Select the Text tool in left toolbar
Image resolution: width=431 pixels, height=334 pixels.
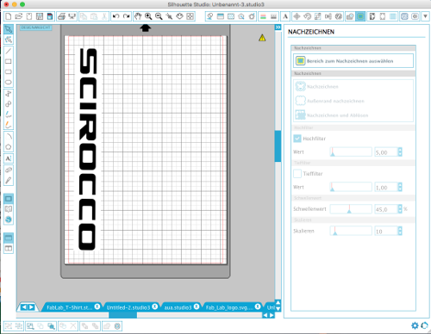[x=9, y=158]
